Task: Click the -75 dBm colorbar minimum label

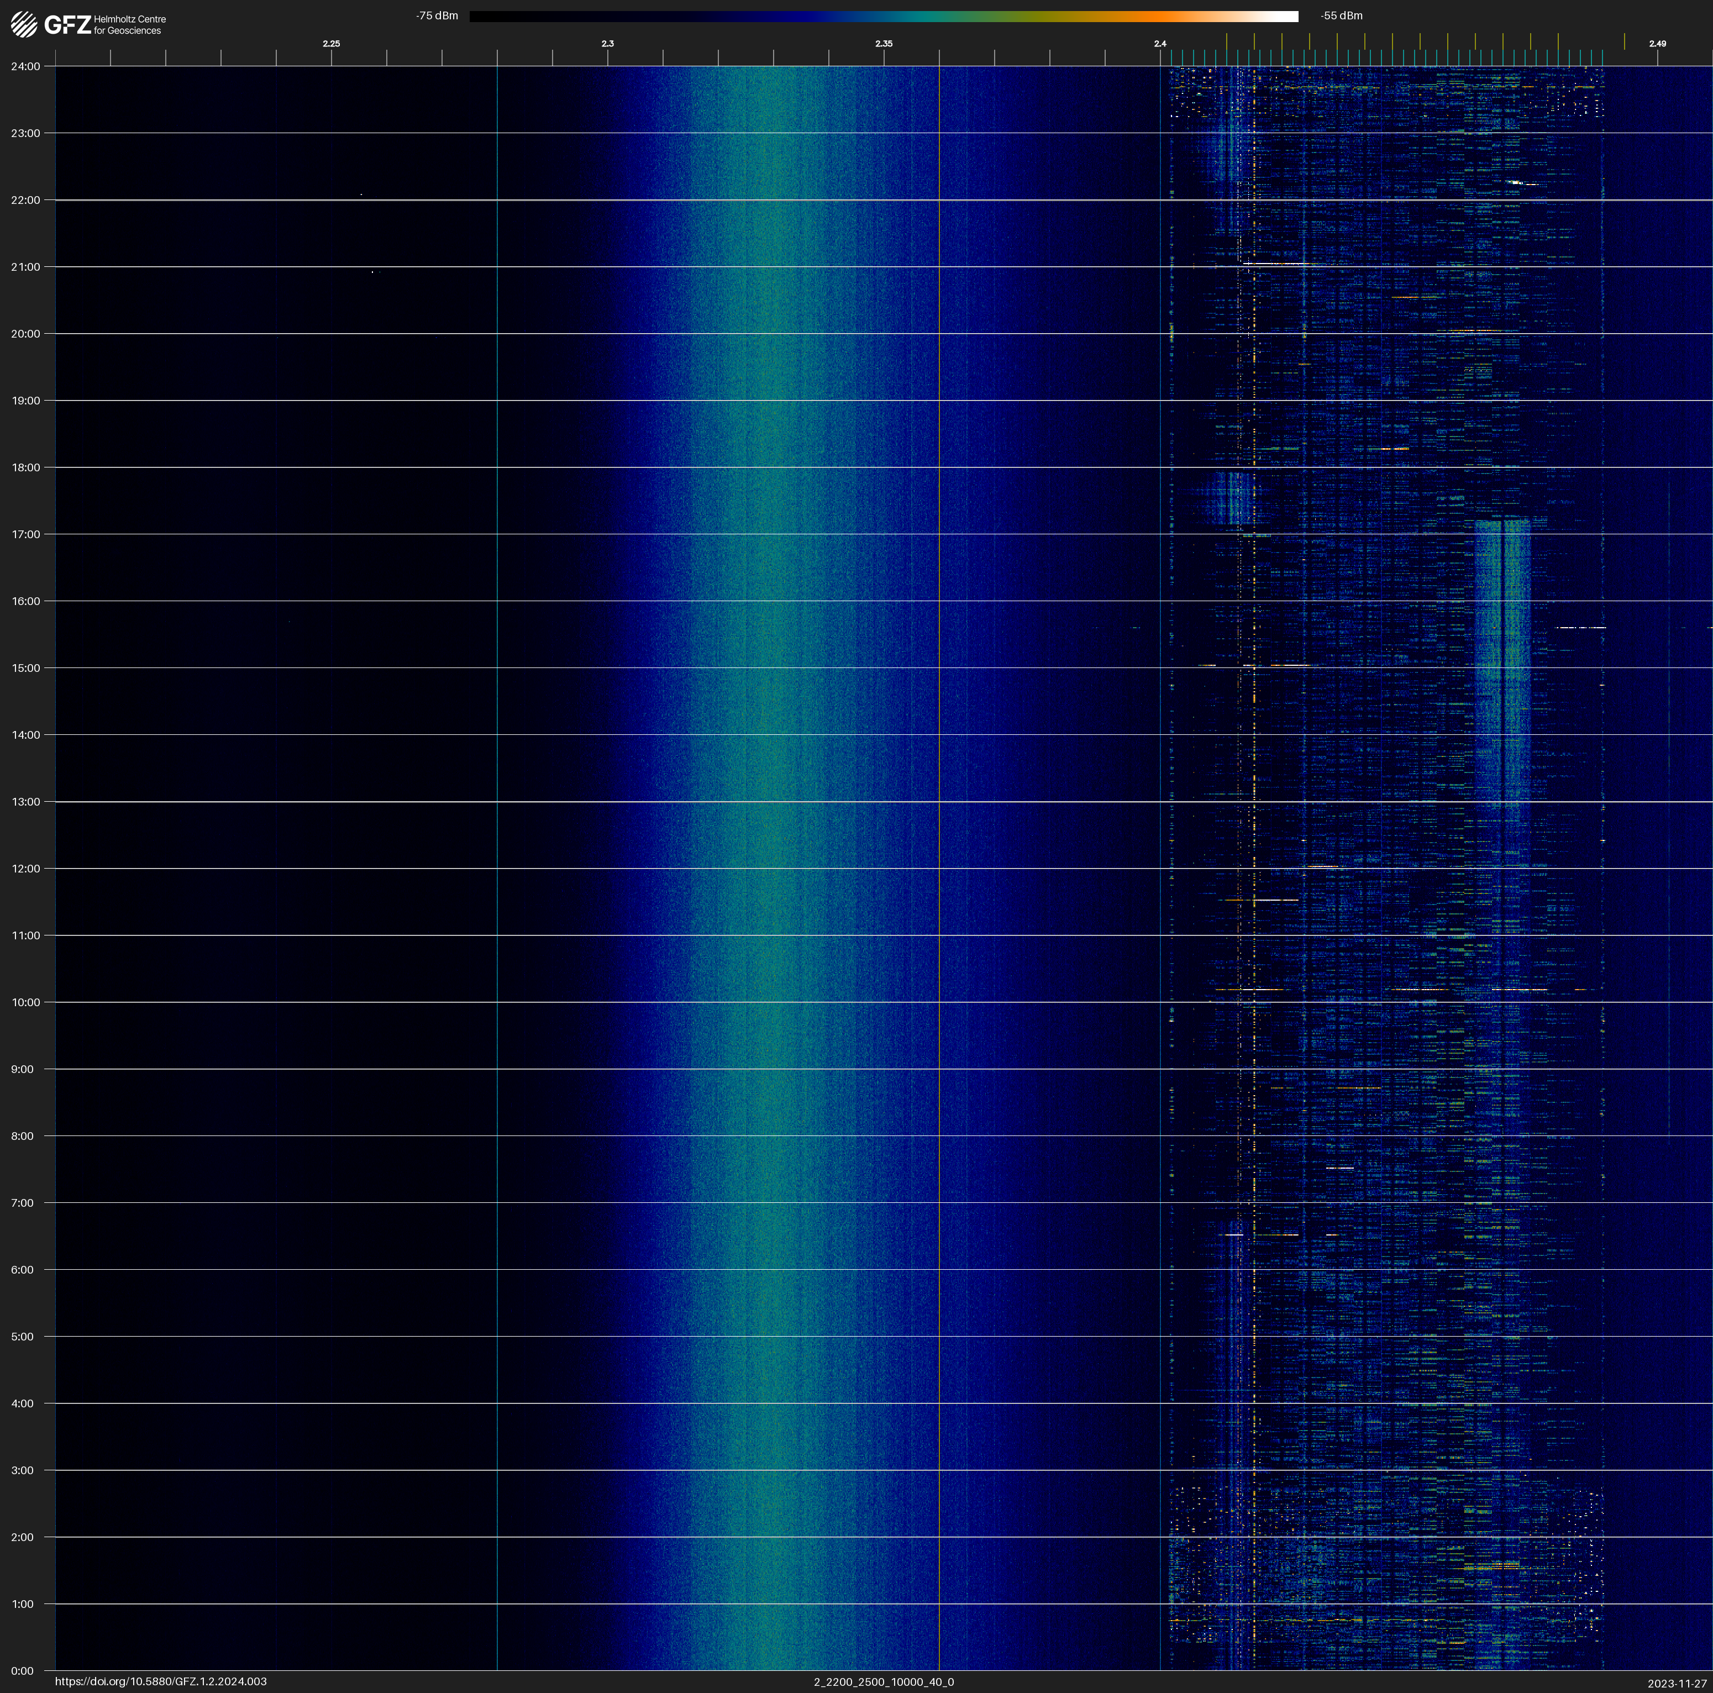Action: (x=437, y=16)
